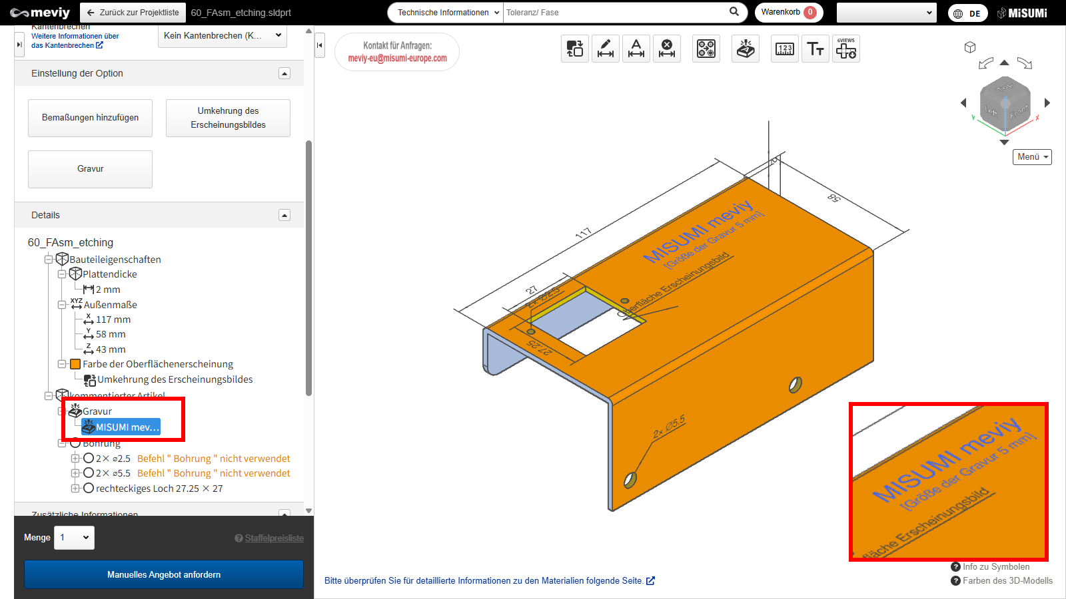Image resolution: width=1066 pixels, height=599 pixels.
Task: Expand the 2× ⌀2.5 hole node
Action: point(75,459)
